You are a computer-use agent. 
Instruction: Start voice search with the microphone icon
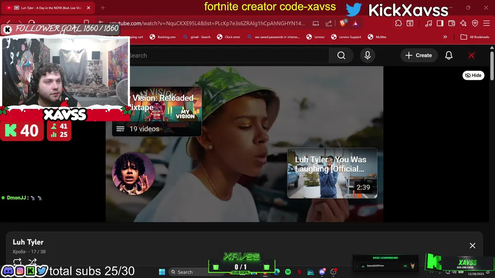click(x=367, y=56)
